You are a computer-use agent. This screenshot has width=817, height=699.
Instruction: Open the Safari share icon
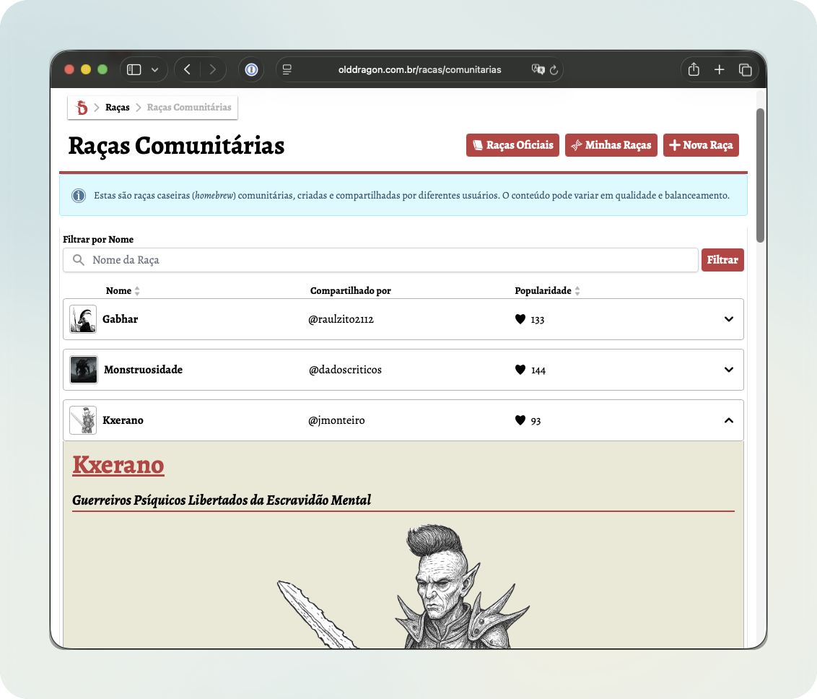click(694, 69)
